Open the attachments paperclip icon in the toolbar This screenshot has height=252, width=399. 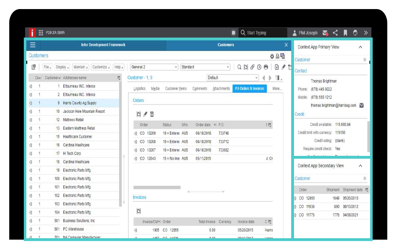[x=253, y=67]
